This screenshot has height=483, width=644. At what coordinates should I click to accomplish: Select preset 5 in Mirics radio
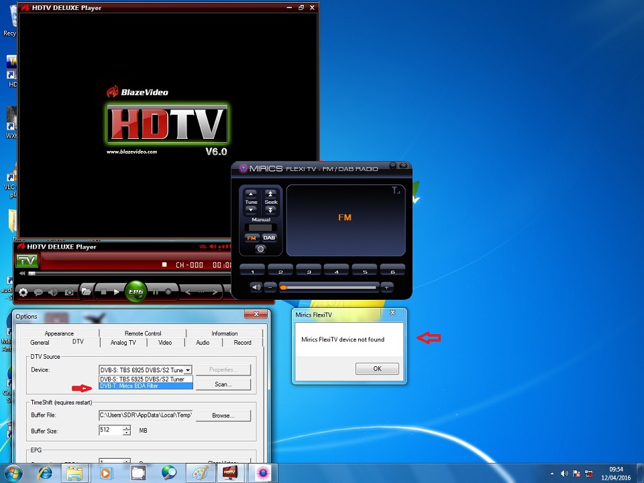tap(365, 272)
